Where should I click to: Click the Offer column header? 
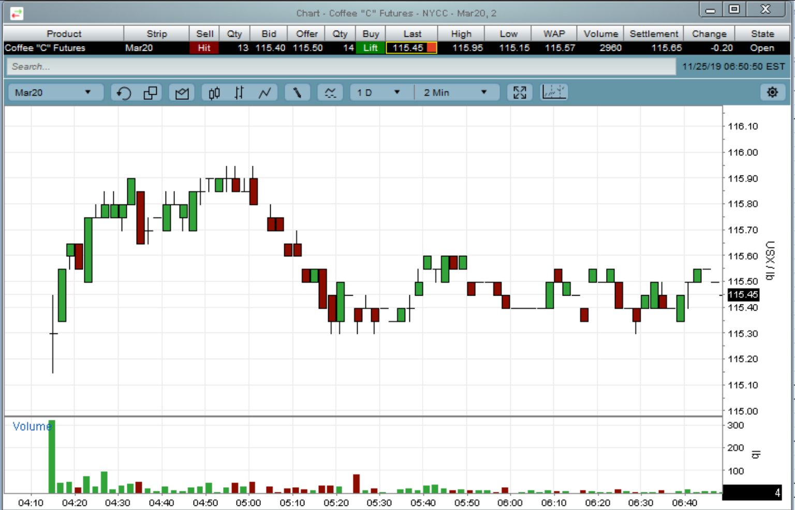coord(307,34)
